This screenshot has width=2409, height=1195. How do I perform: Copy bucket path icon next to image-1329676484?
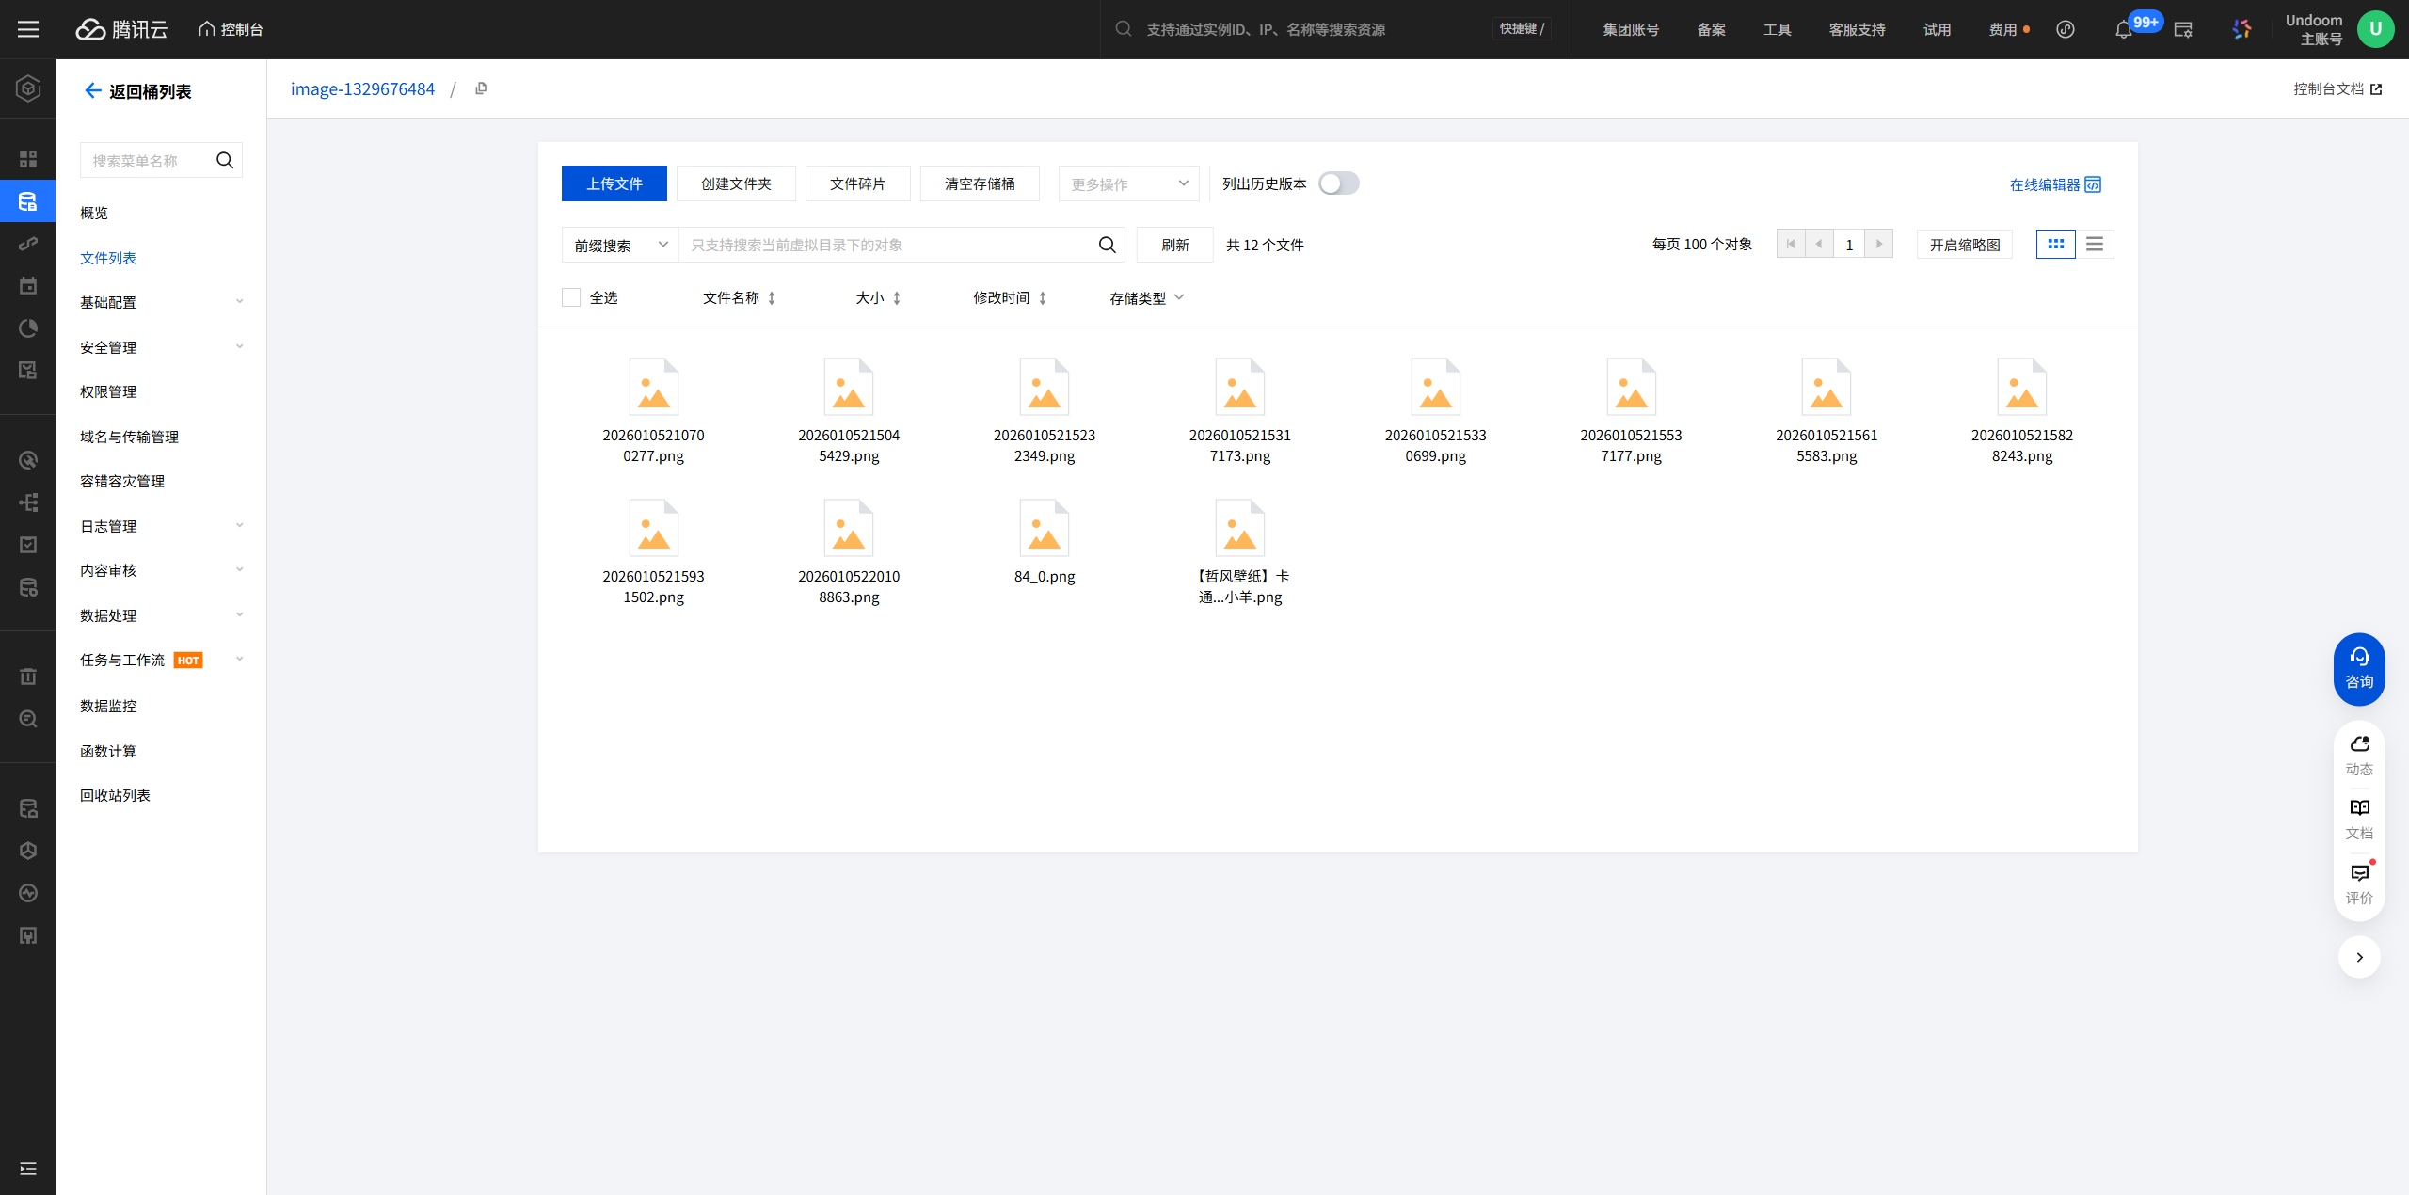tap(481, 88)
